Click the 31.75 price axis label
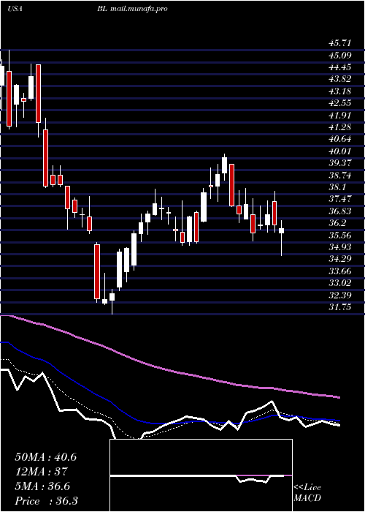The image size is (365, 512). [x=339, y=307]
